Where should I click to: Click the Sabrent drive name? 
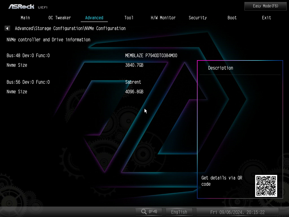[133, 82]
